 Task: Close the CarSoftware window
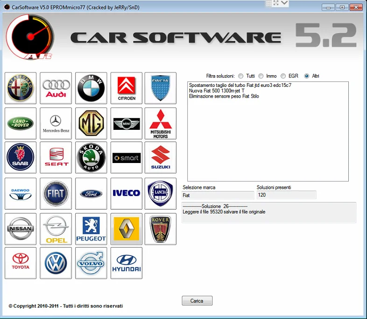tap(356, 7)
